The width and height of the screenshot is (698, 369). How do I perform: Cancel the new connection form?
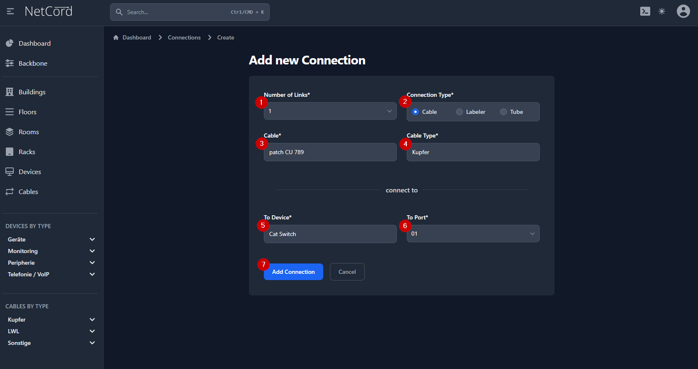coord(347,272)
